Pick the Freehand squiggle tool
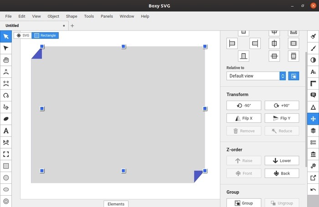 [x=6, y=107]
